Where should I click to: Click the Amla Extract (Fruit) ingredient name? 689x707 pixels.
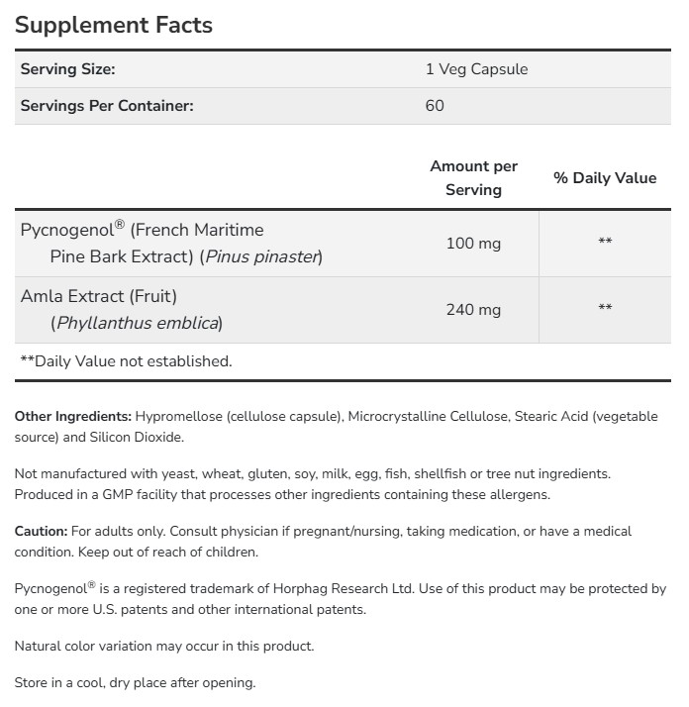99,296
